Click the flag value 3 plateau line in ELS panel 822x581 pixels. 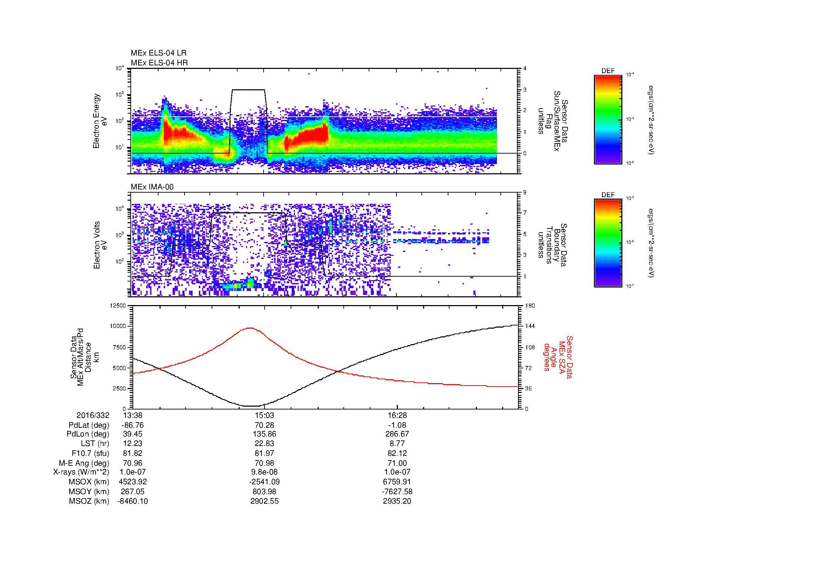click(x=248, y=90)
